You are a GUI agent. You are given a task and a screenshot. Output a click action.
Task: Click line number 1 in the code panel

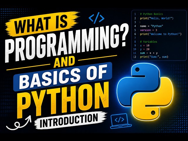tap(135, 14)
